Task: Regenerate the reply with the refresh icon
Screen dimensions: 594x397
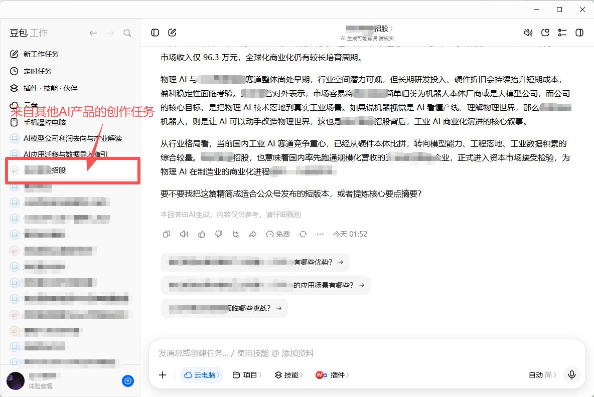Action: tap(303, 234)
